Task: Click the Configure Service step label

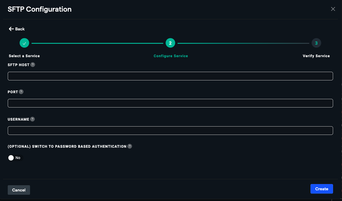Action: [x=171, y=56]
